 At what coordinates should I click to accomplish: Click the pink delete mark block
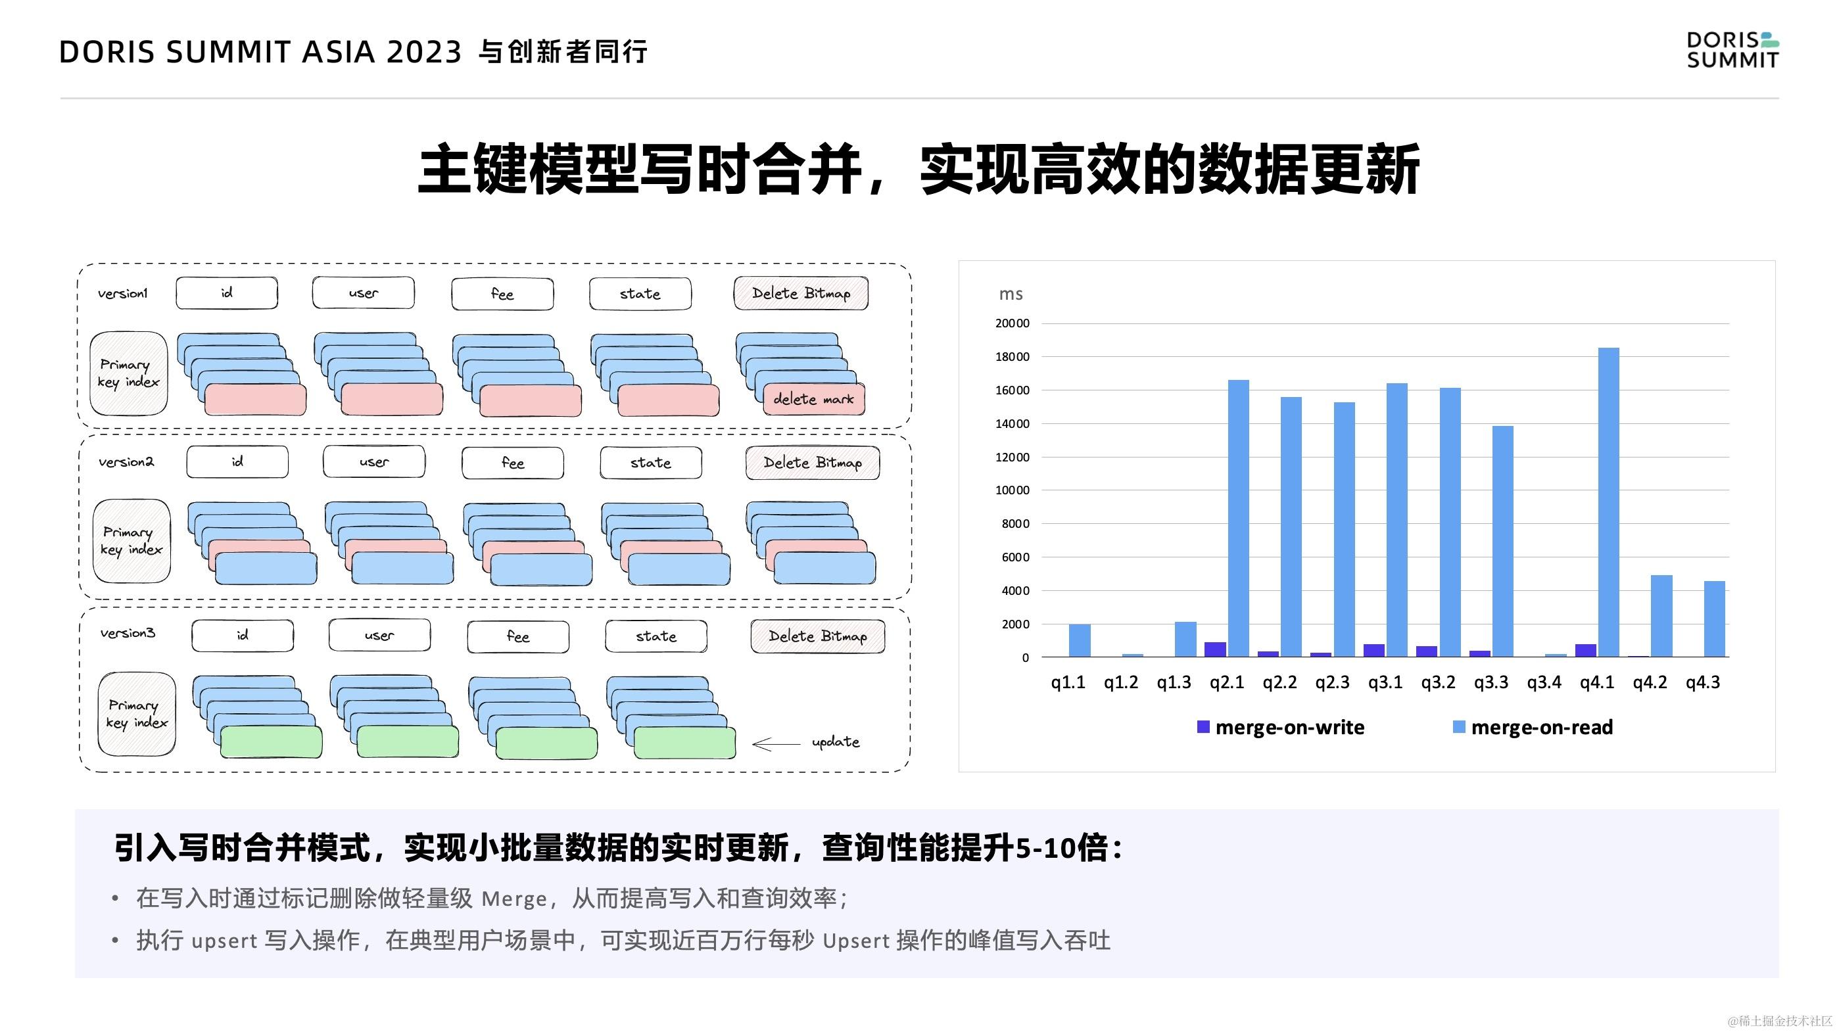tap(814, 399)
